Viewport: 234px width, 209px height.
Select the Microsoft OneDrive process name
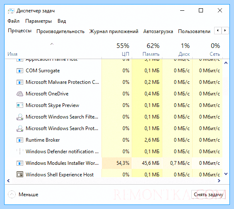point(47,94)
